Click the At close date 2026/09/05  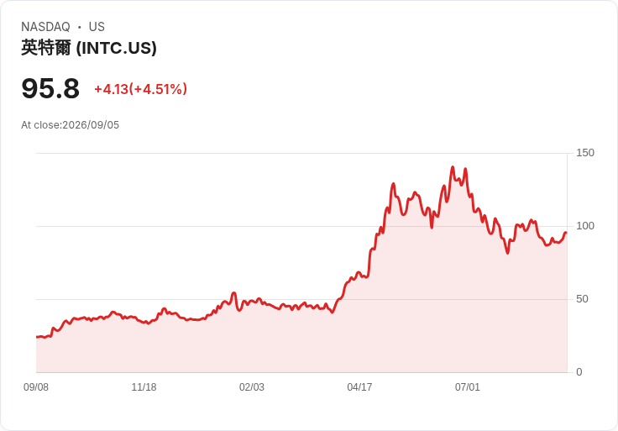[x=91, y=125]
